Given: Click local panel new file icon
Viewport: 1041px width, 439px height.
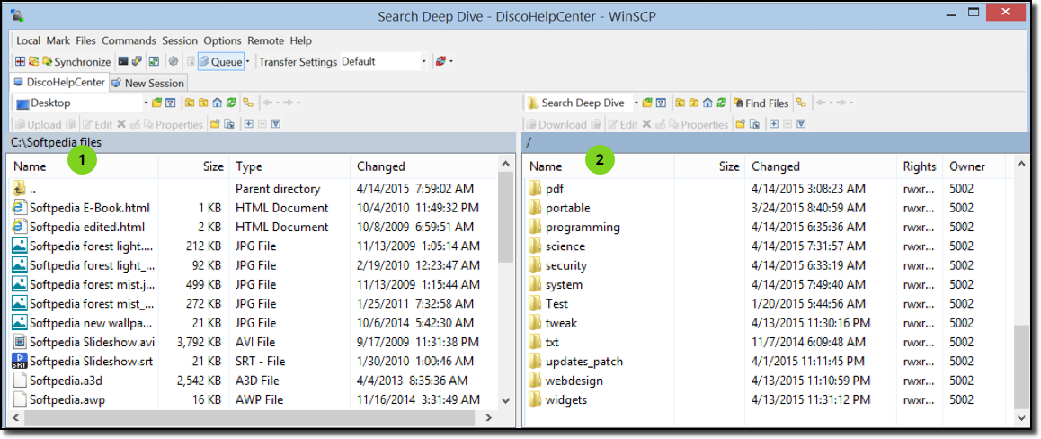Looking at the screenshot, I should 229,124.
